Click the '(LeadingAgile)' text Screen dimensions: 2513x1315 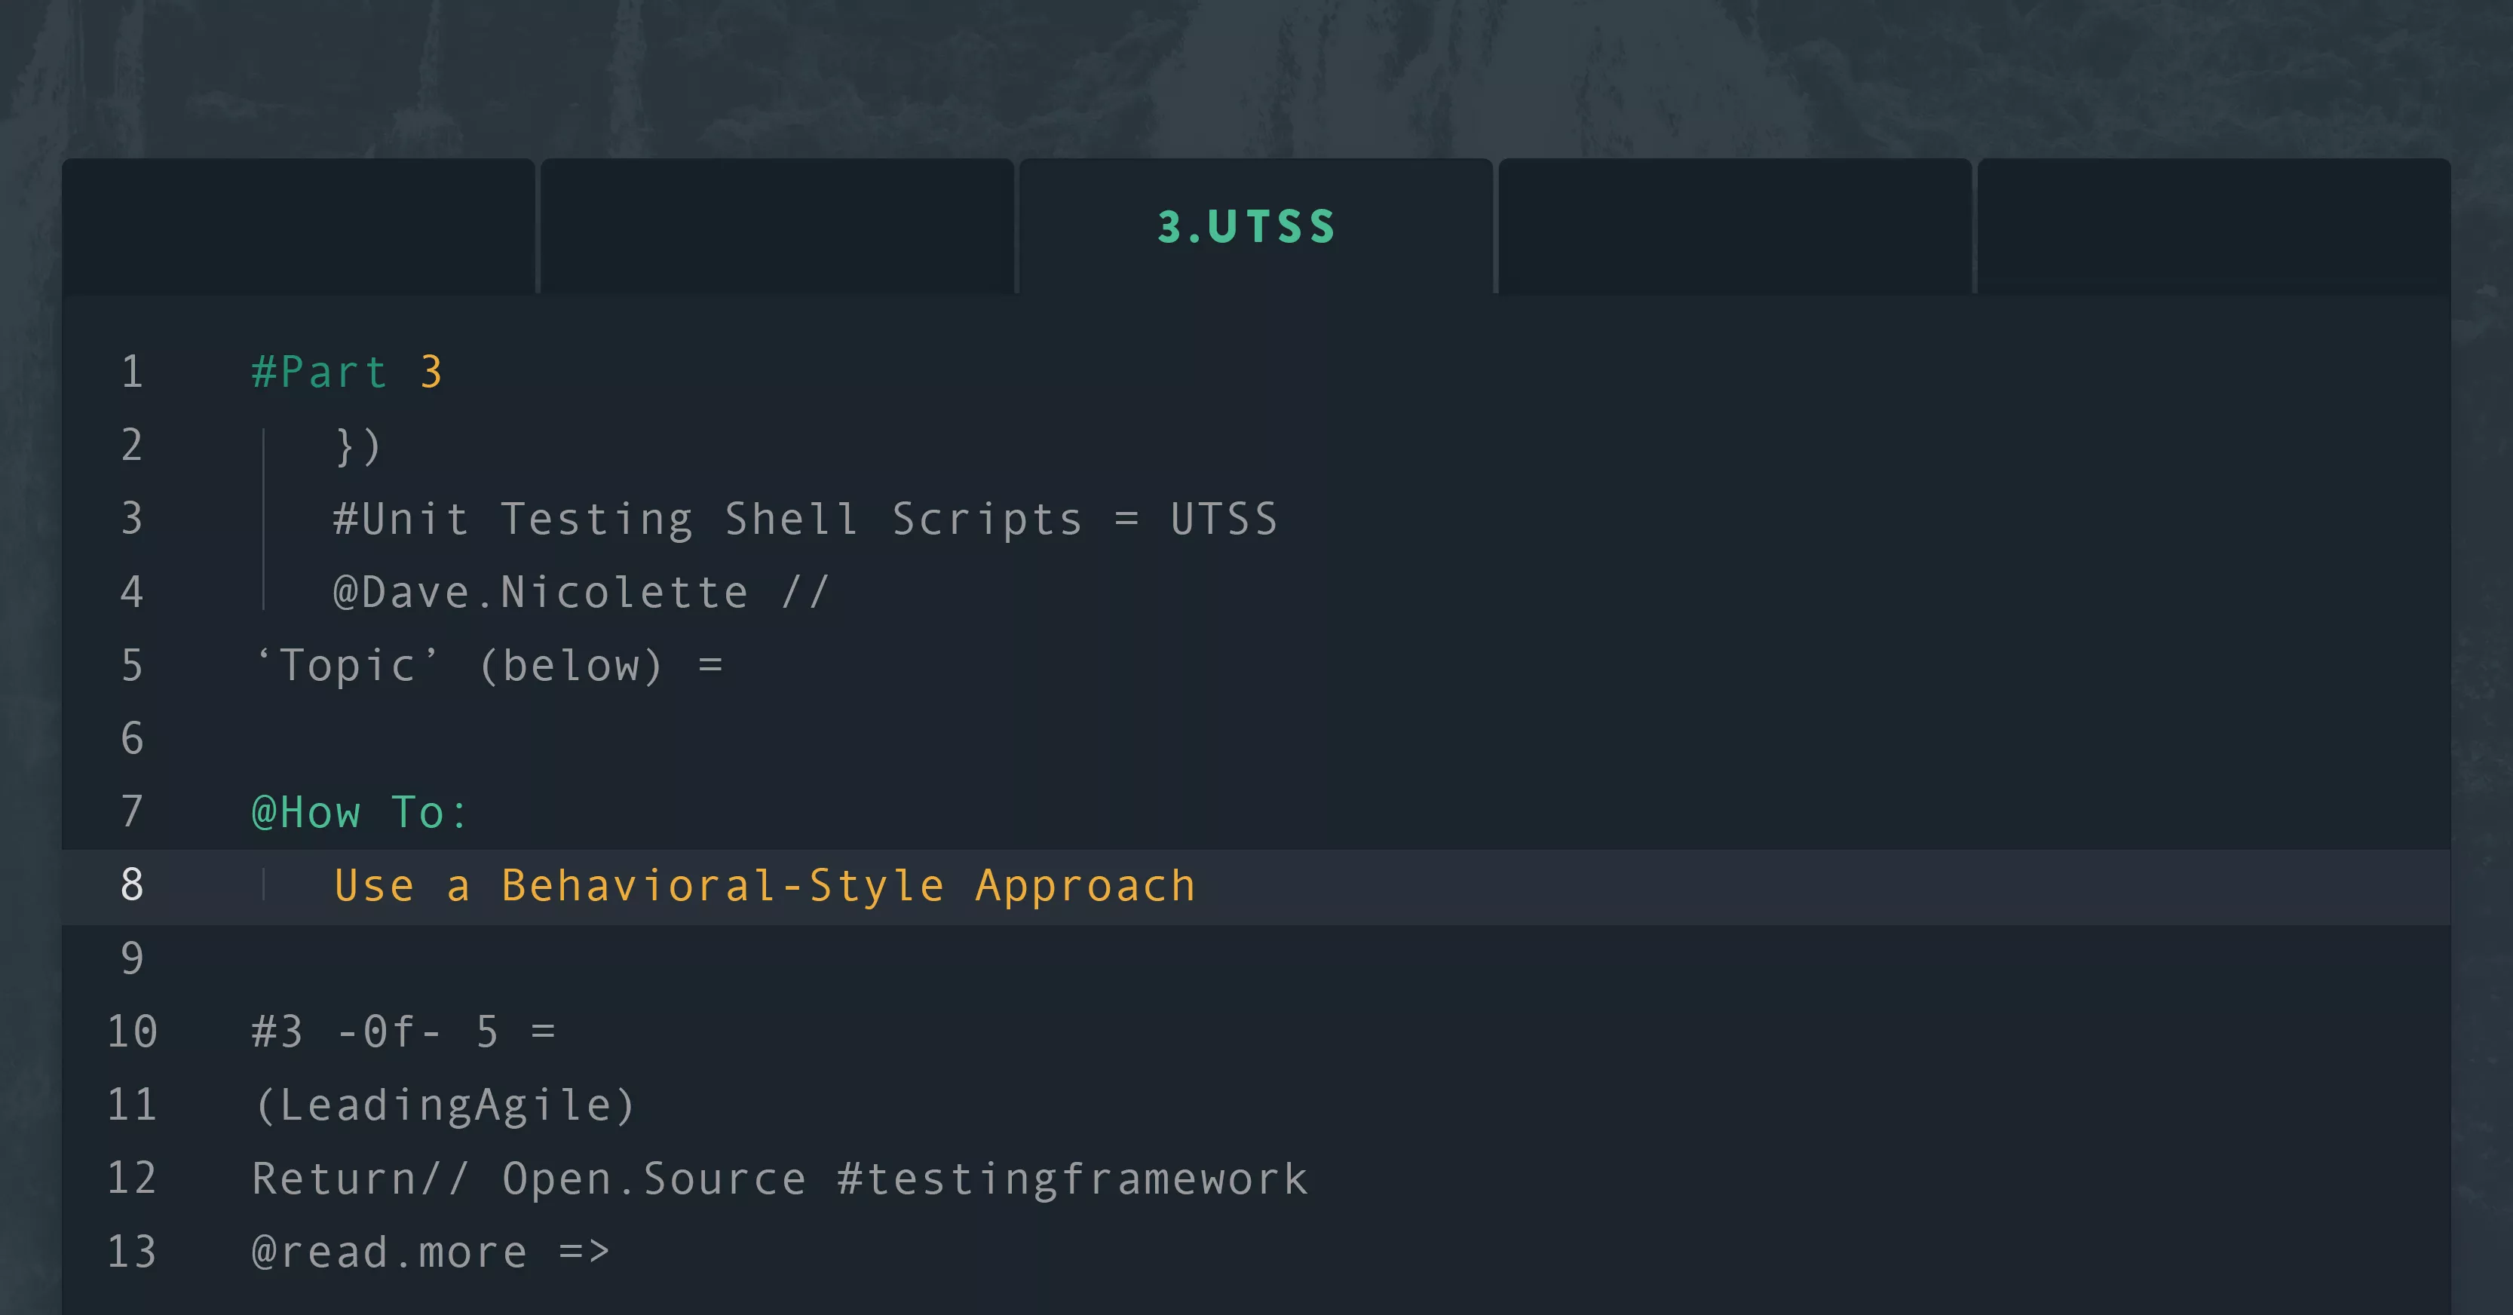click(444, 1105)
